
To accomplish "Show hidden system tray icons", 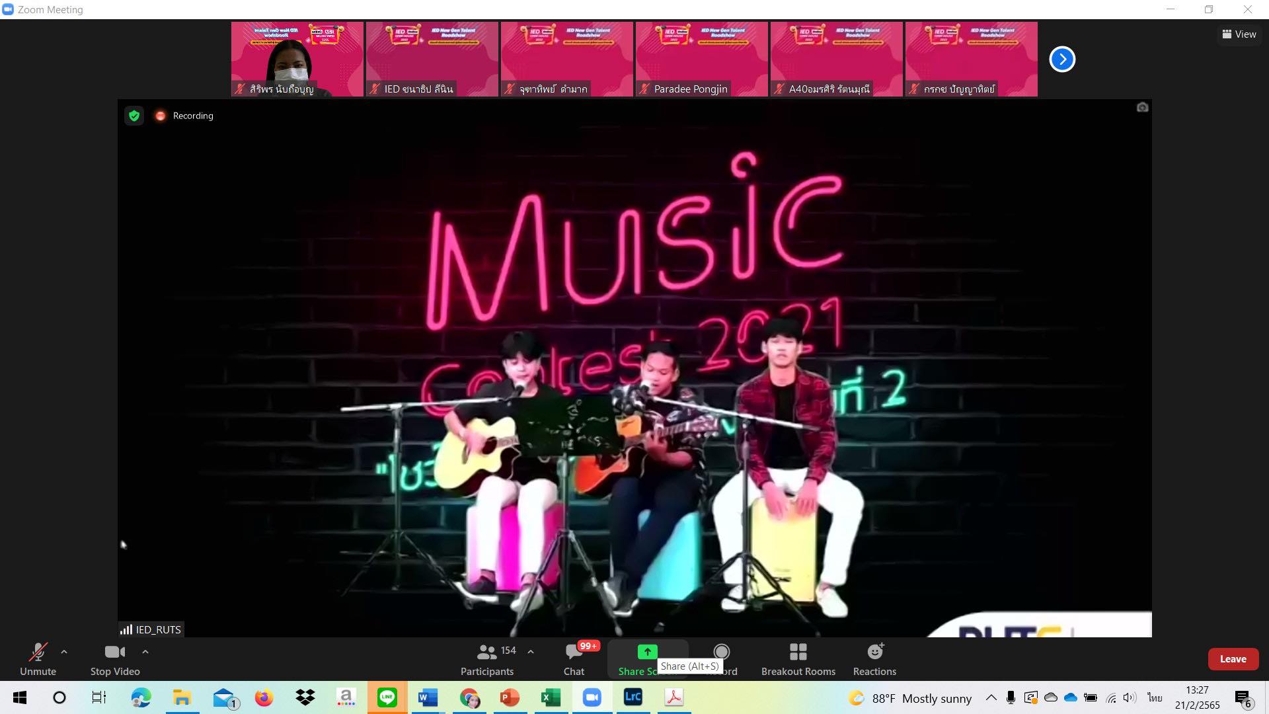I will tap(991, 697).
